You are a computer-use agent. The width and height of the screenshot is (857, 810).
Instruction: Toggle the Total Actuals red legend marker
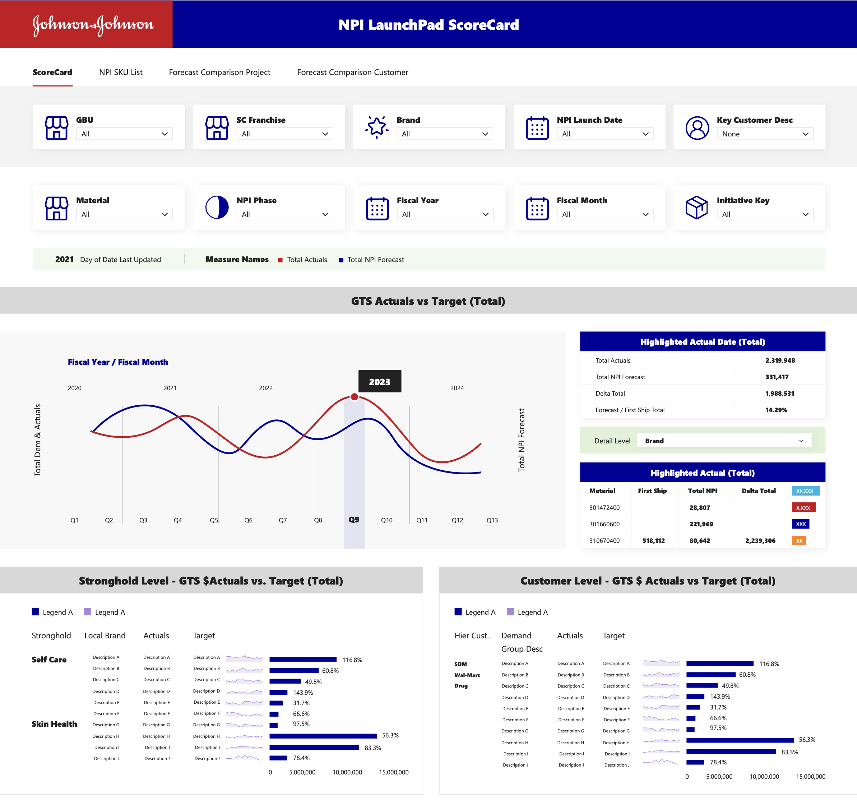tap(280, 260)
